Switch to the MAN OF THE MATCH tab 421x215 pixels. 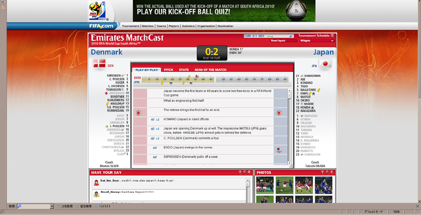coord(210,70)
